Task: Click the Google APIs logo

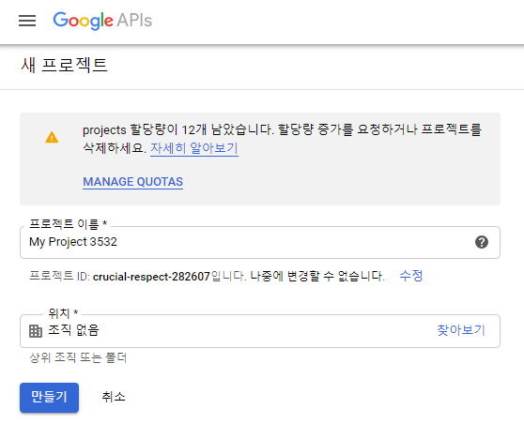Action: (102, 21)
